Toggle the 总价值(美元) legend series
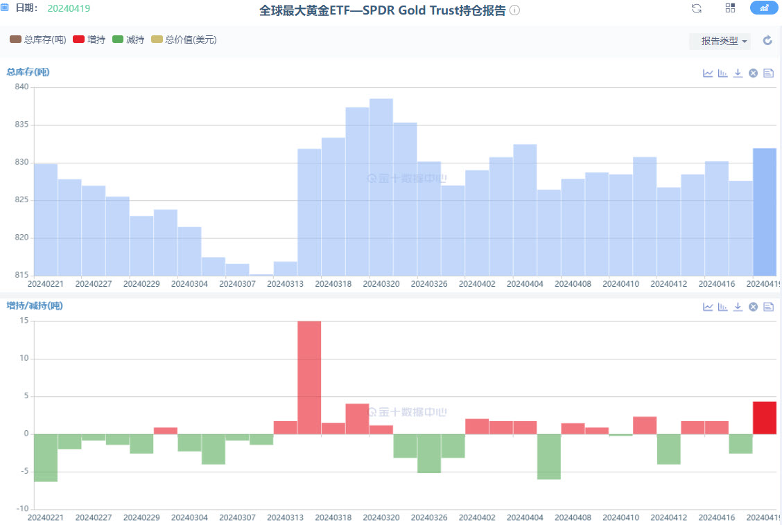The height and width of the screenshot is (525, 782). click(184, 39)
